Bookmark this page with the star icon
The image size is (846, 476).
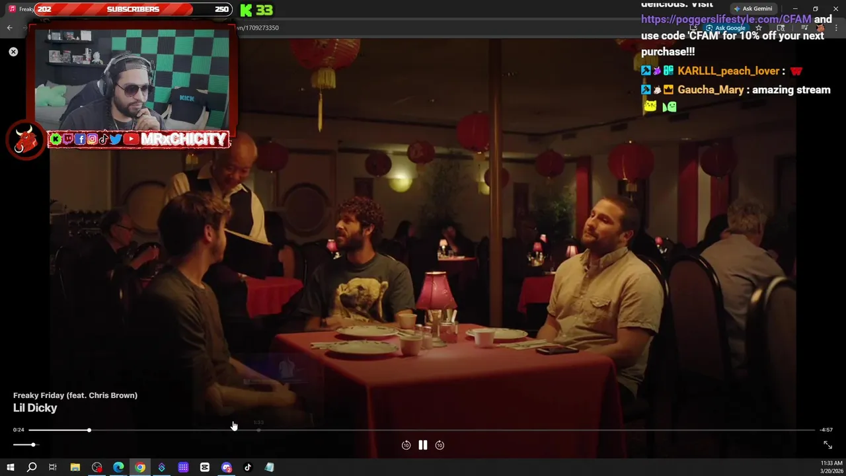pyautogui.click(x=759, y=28)
